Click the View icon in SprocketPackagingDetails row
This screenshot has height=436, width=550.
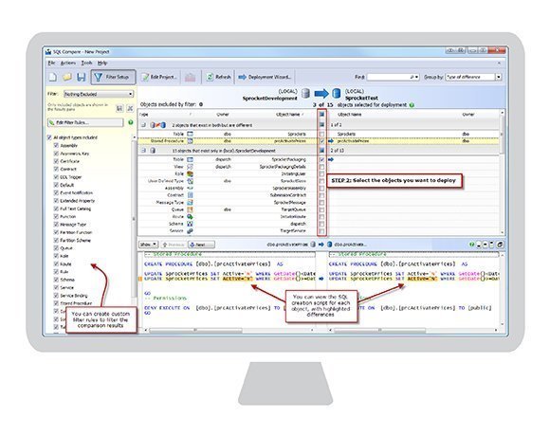click(190, 167)
